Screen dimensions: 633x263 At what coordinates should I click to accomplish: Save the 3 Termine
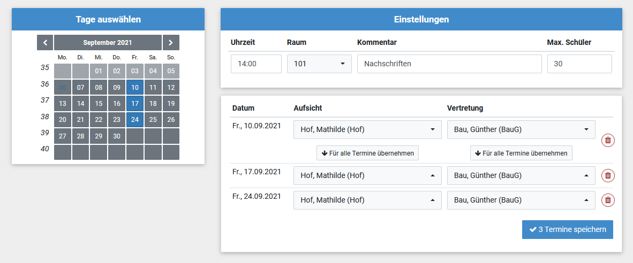point(567,229)
